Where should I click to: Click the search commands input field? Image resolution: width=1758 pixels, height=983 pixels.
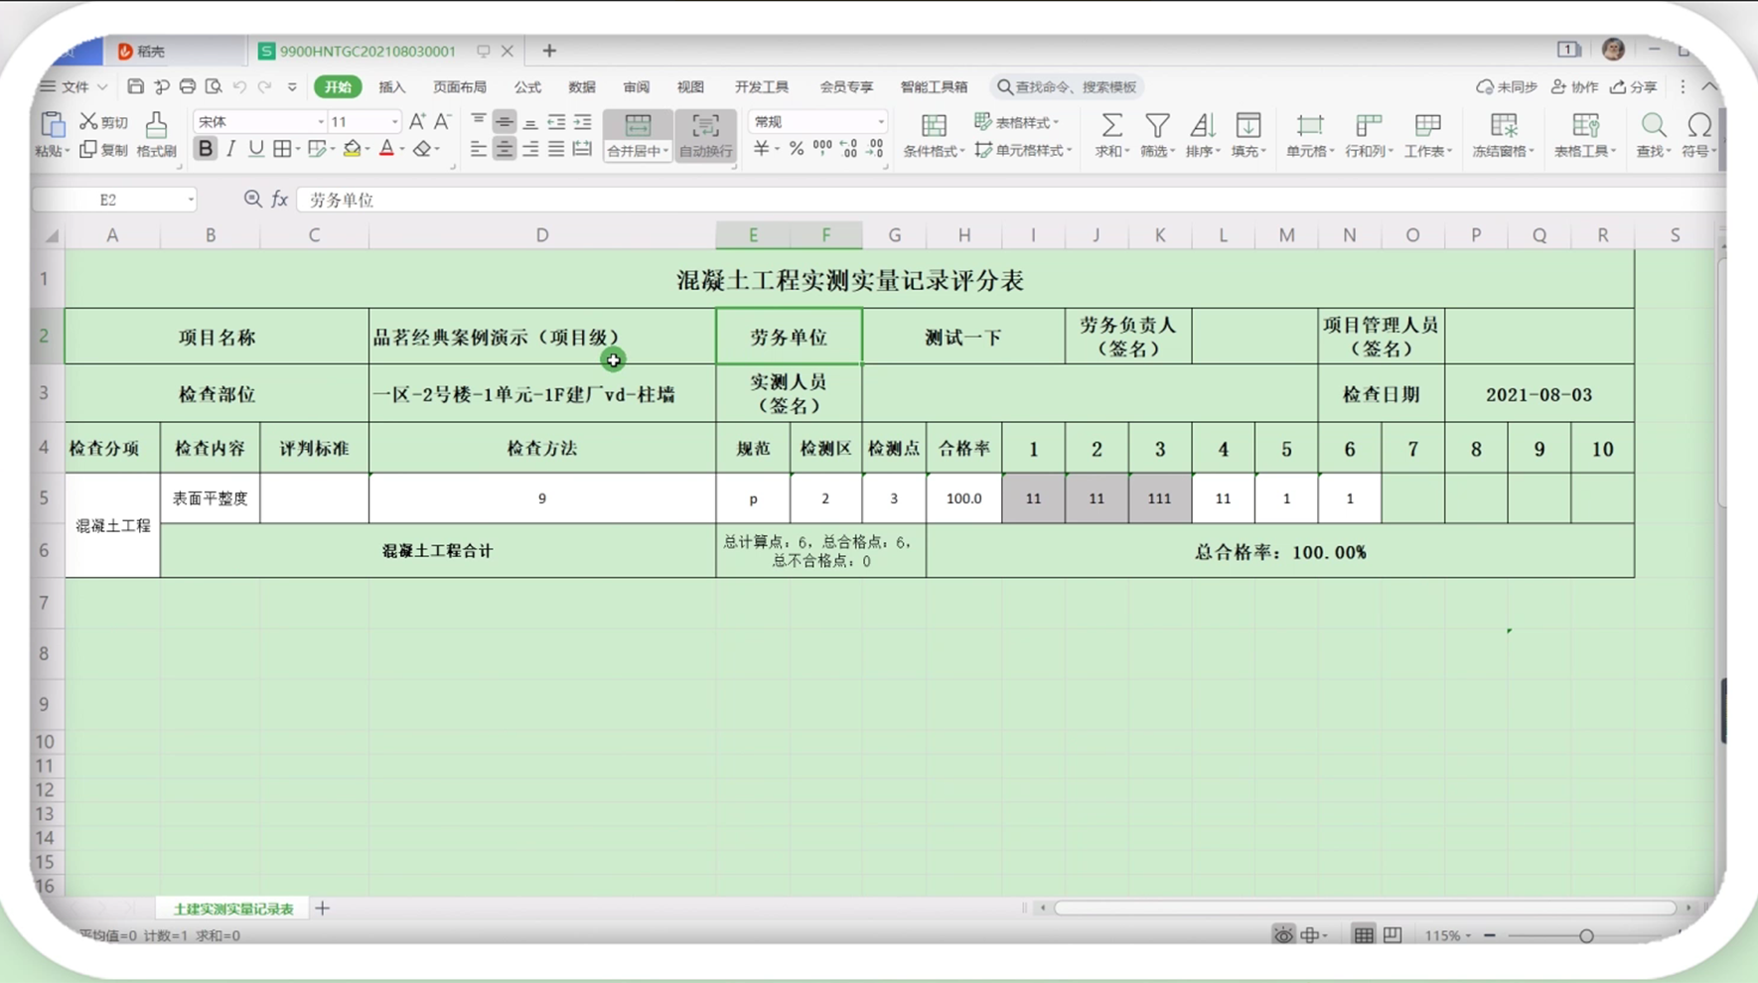pyautogui.click(x=1067, y=87)
